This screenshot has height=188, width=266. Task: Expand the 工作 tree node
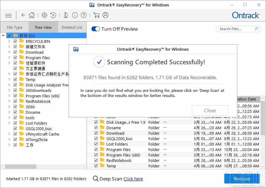(x=9, y=145)
